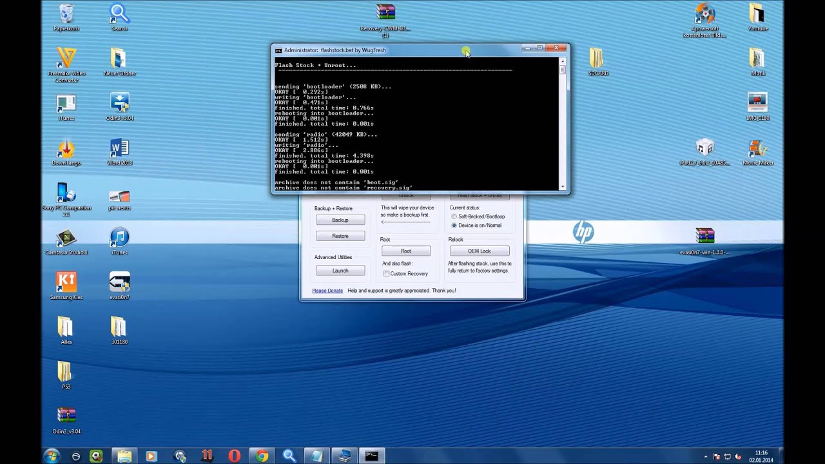Select Soft-Bricked/Bootloop status radio button
This screenshot has height=464, width=825.
click(x=454, y=217)
